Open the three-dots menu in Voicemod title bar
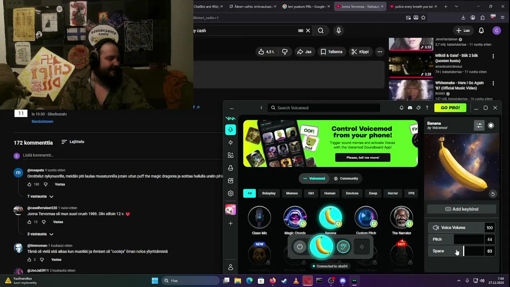The width and height of the screenshot is (510, 287). pyautogui.click(x=231, y=108)
